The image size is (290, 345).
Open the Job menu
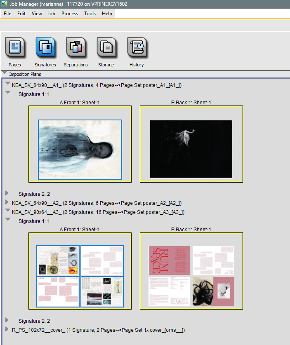click(51, 14)
